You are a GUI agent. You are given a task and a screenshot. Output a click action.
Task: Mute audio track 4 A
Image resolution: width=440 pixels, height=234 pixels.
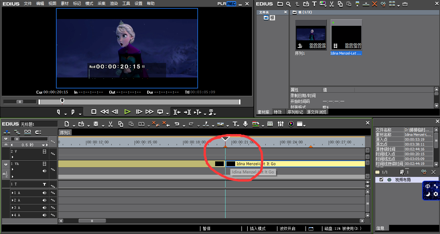tap(45, 215)
